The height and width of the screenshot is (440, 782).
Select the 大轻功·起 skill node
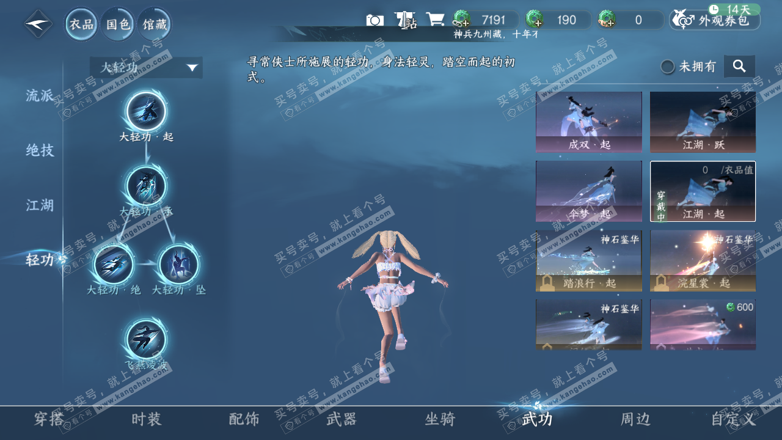(x=145, y=111)
